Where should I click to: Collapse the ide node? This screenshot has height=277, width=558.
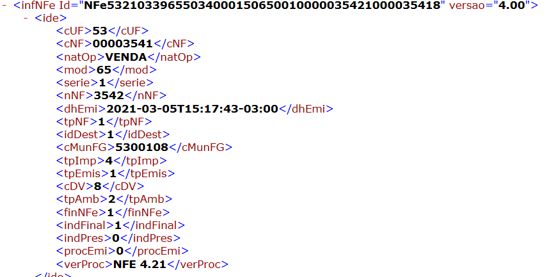coord(26,19)
